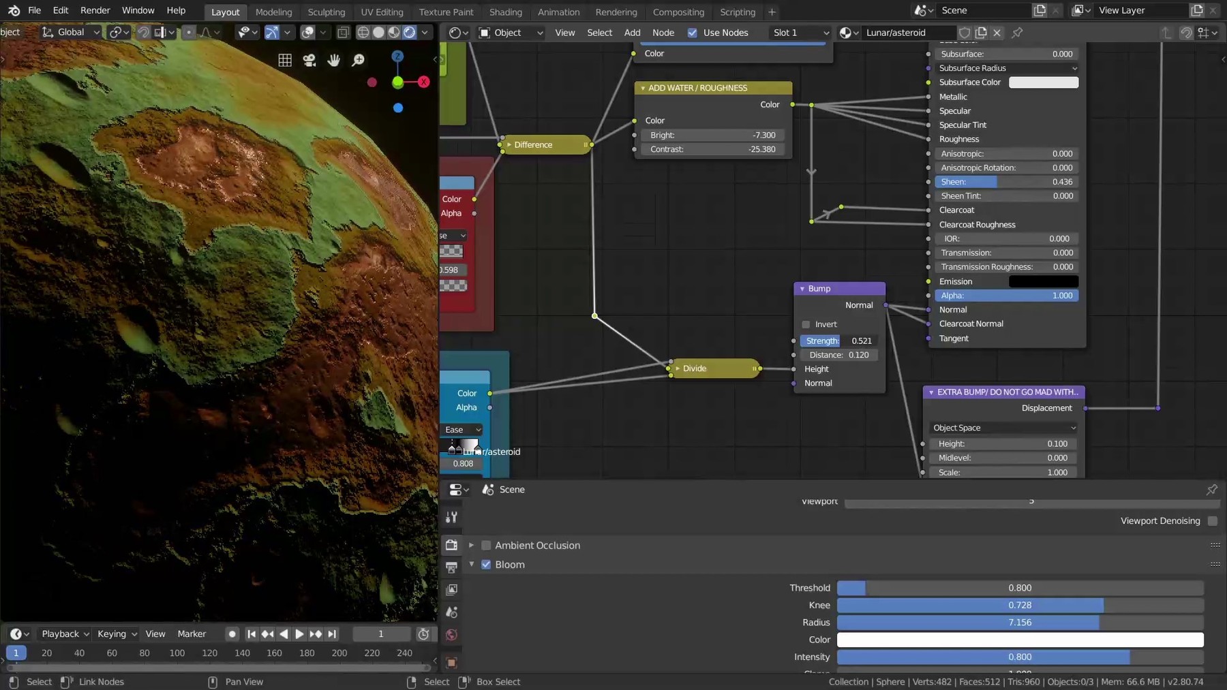Image resolution: width=1227 pixels, height=690 pixels.
Task: Enable Ambient Occlusion in render settings
Action: click(487, 545)
